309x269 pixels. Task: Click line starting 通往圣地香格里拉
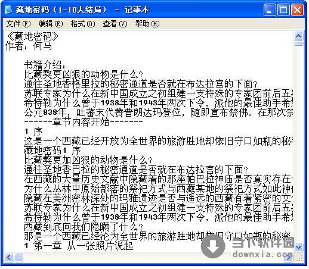tap(141, 84)
